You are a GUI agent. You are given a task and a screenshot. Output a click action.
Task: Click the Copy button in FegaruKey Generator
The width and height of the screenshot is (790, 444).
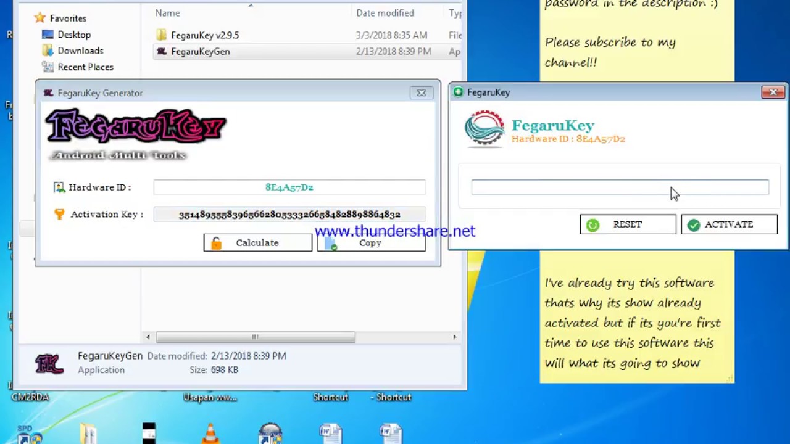pyautogui.click(x=371, y=243)
